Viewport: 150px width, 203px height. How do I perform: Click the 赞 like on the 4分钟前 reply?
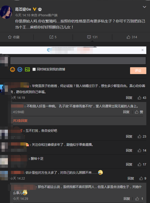point(139,112)
